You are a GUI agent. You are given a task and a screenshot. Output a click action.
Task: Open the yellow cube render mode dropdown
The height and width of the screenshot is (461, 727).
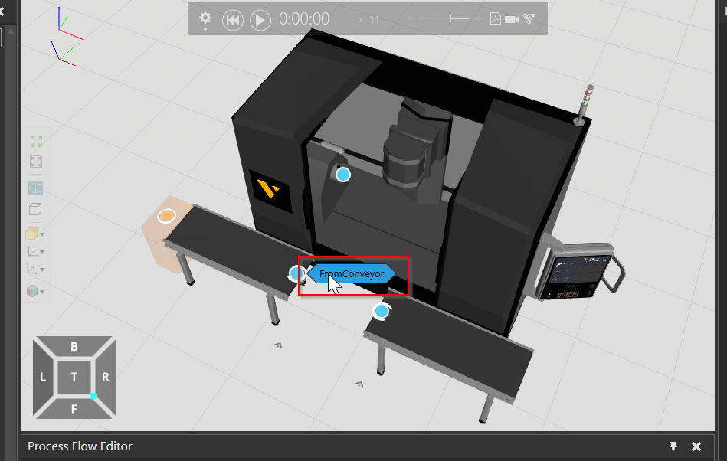pos(34,234)
